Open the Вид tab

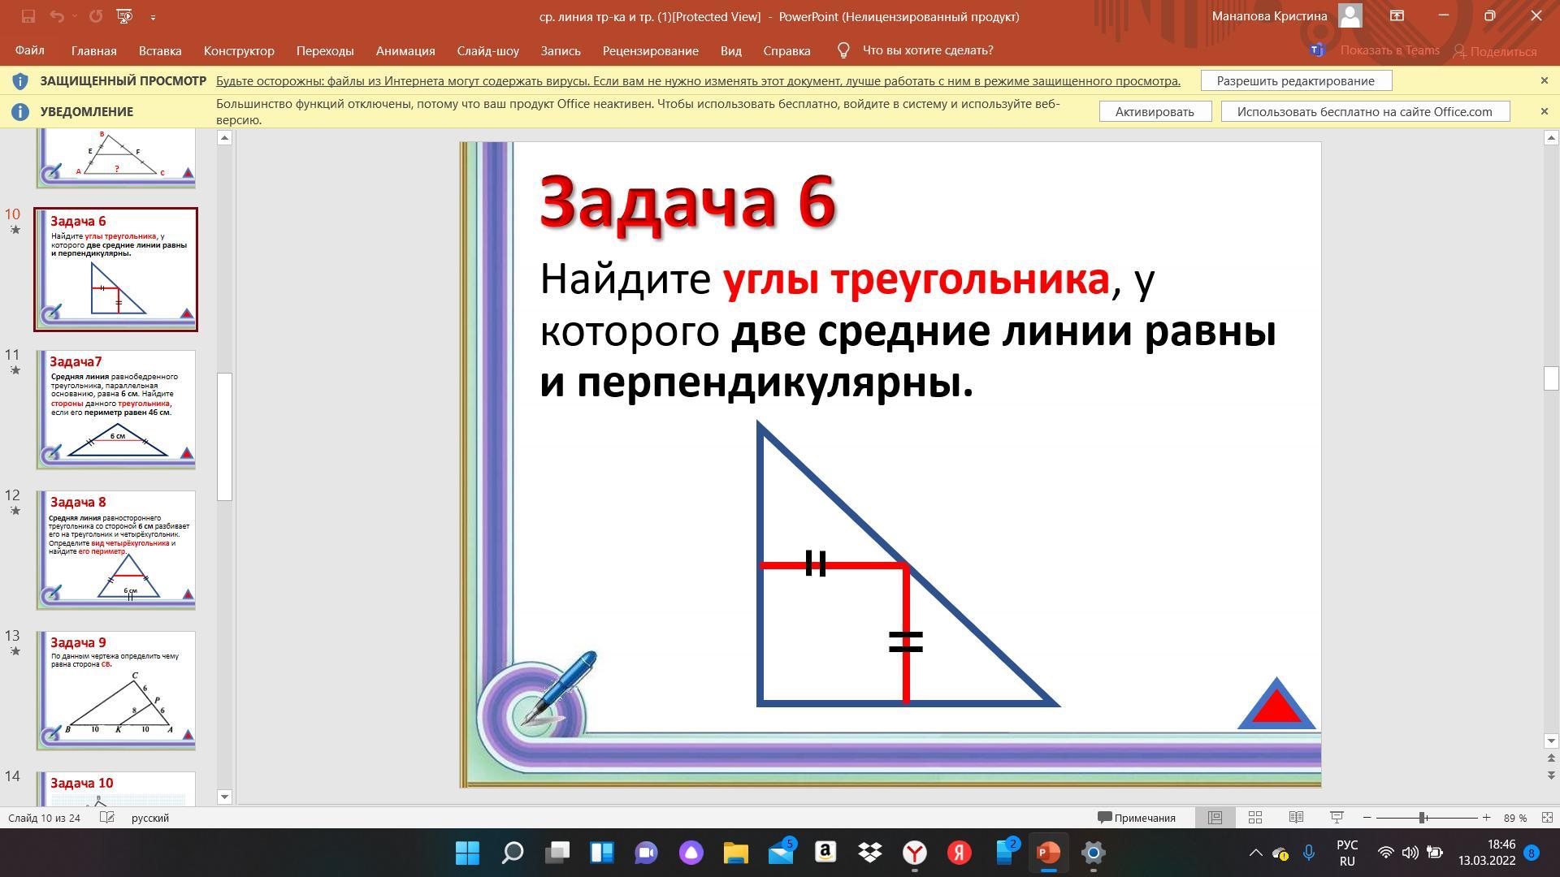pyautogui.click(x=730, y=50)
